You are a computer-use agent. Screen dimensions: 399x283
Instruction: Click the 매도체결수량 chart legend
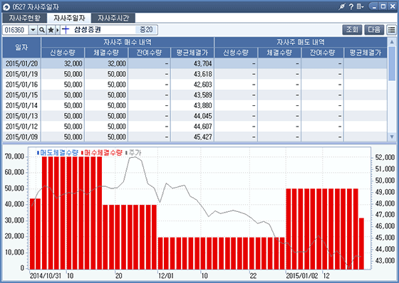(58, 153)
